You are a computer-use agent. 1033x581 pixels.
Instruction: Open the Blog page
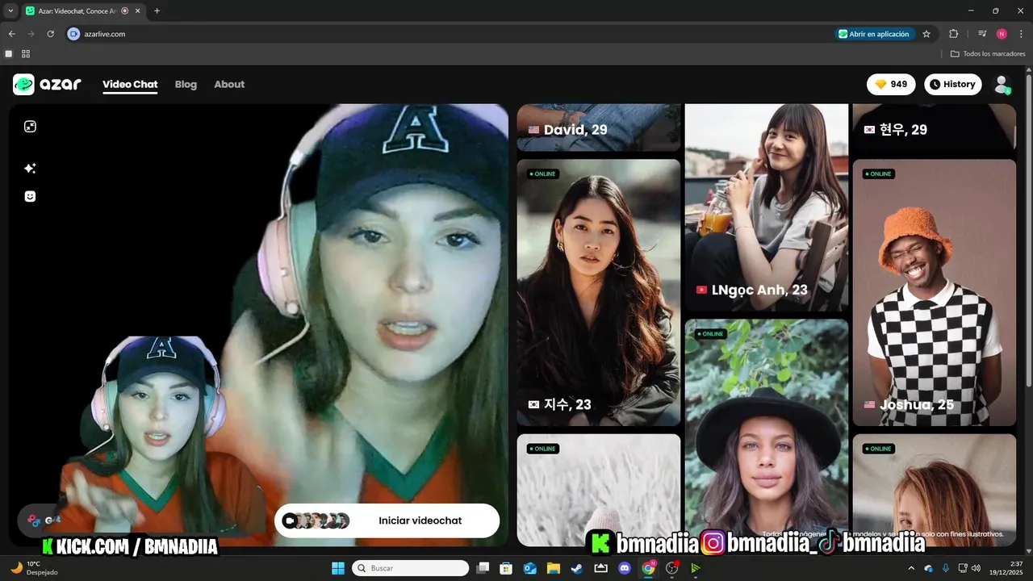(186, 85)
